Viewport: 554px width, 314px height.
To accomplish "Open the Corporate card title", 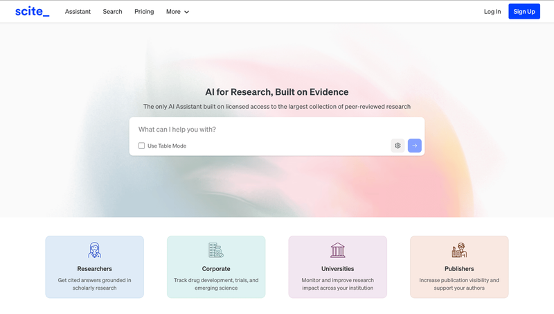I will (216, 269).
